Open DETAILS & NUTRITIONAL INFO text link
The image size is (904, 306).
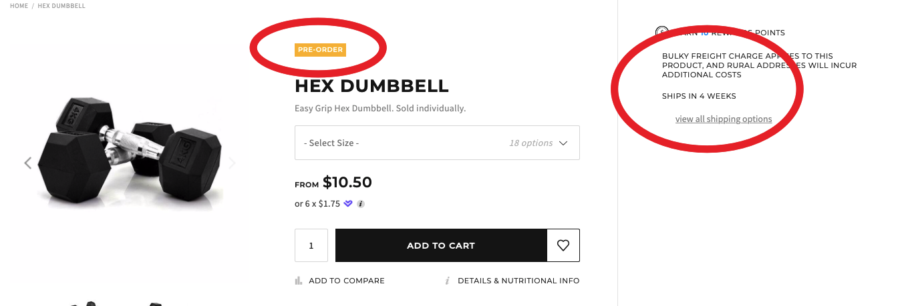pos(518,281)
